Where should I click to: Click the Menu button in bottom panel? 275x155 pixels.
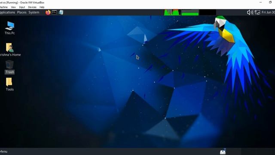[3, 152]
